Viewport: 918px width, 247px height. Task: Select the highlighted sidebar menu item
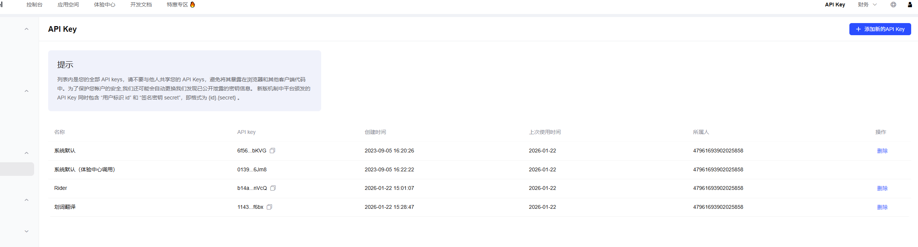[17, 169]
